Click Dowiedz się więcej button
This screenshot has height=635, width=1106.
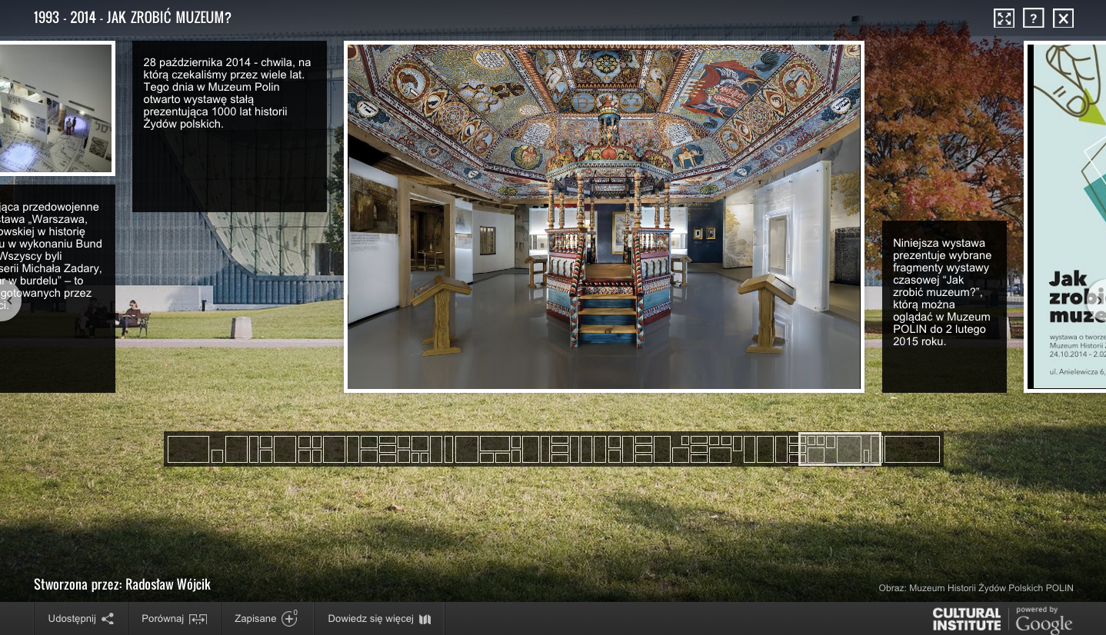(x=379, y=619)
